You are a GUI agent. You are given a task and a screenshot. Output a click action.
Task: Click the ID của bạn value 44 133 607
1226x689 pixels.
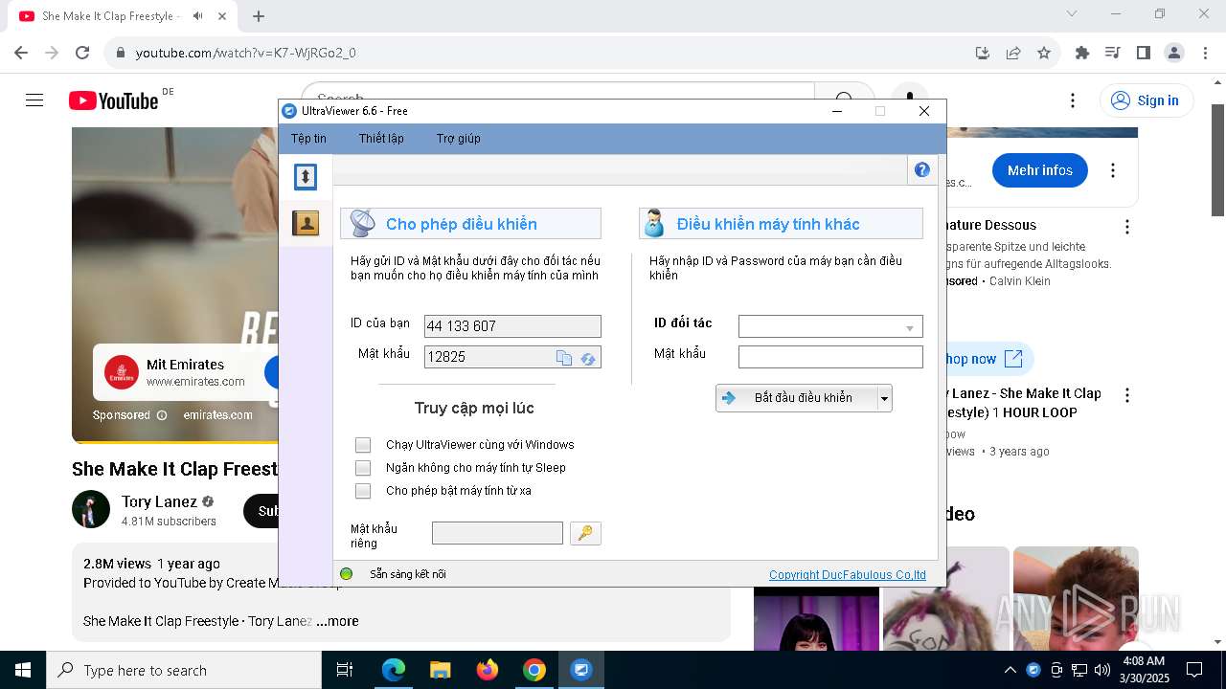point(512,326)
